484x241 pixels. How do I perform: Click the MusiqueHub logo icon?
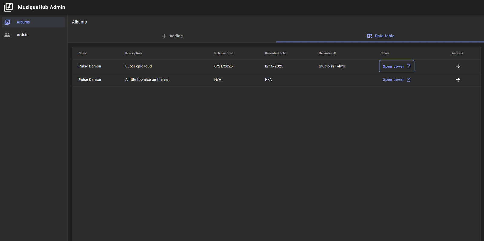click(8, 7)
